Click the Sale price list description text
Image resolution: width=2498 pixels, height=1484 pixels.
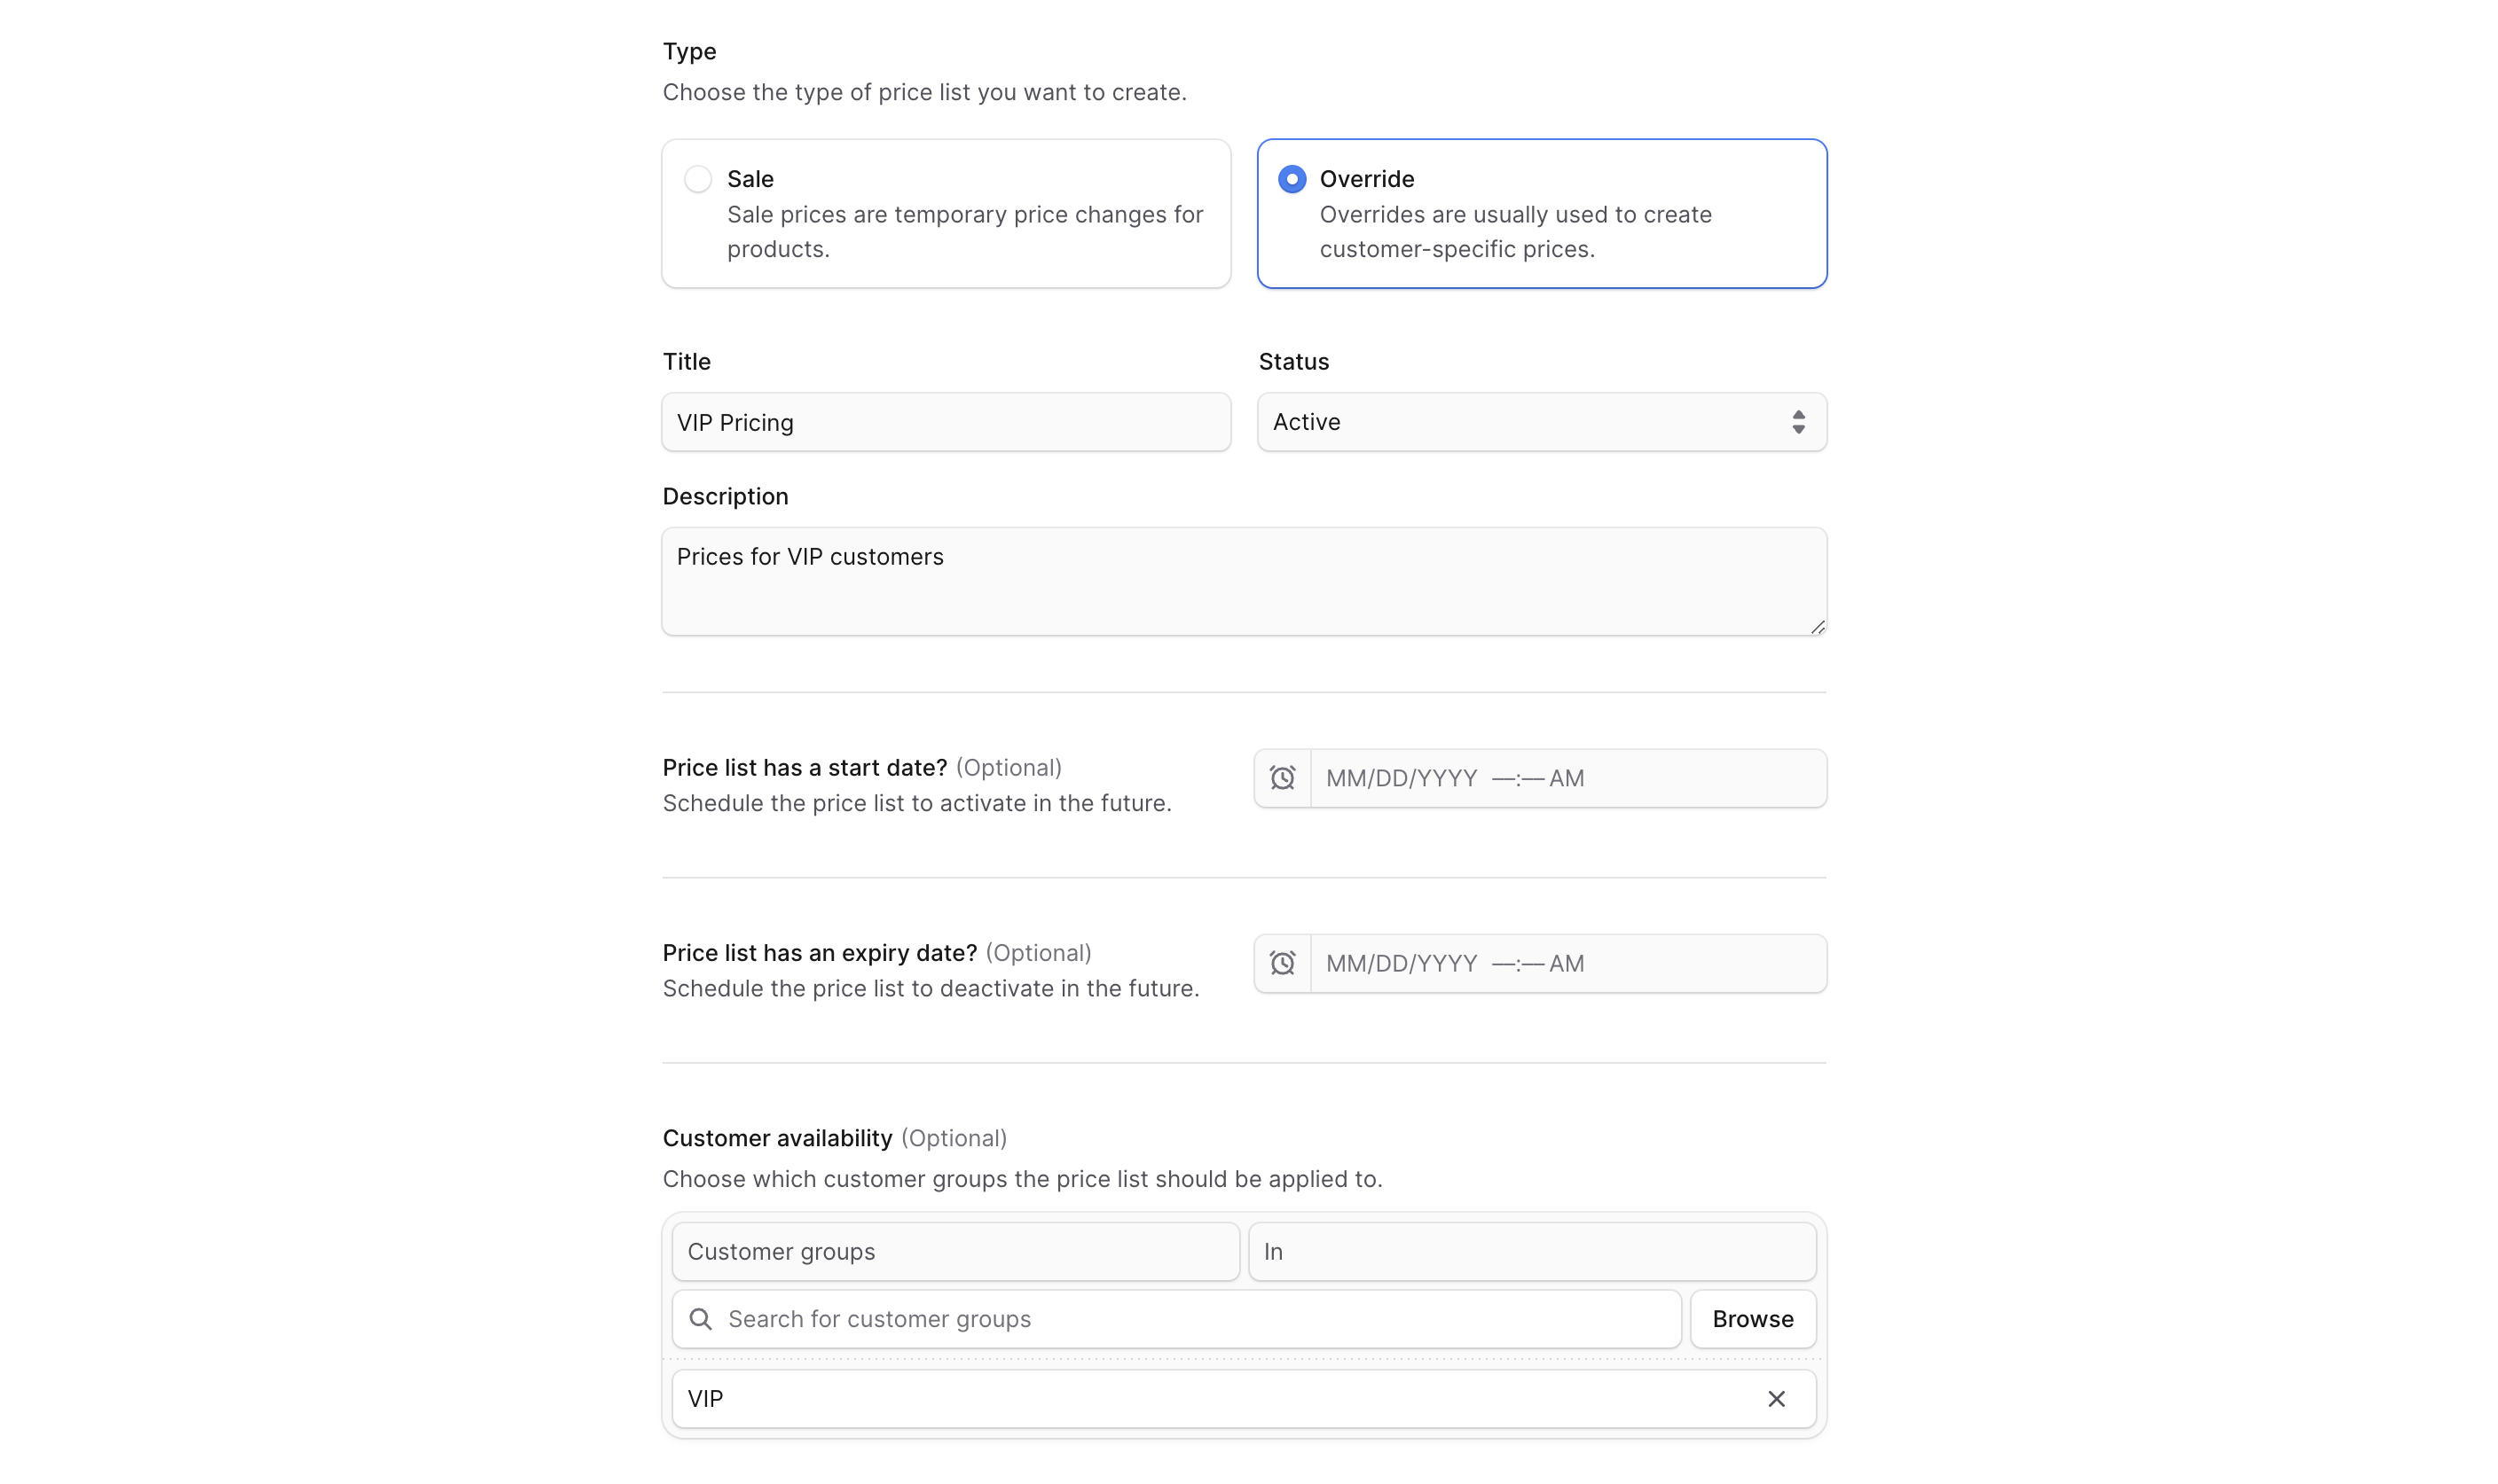964,232
